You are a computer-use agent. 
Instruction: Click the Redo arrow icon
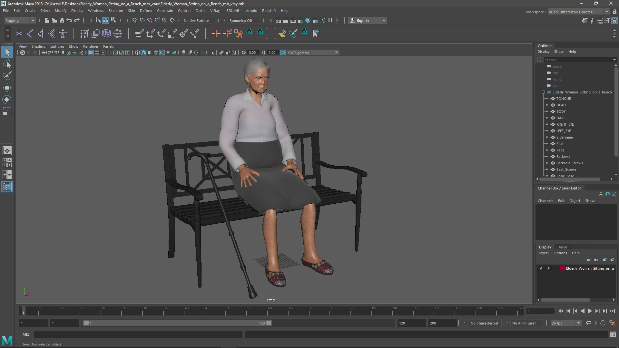click(x=77, y=20)
